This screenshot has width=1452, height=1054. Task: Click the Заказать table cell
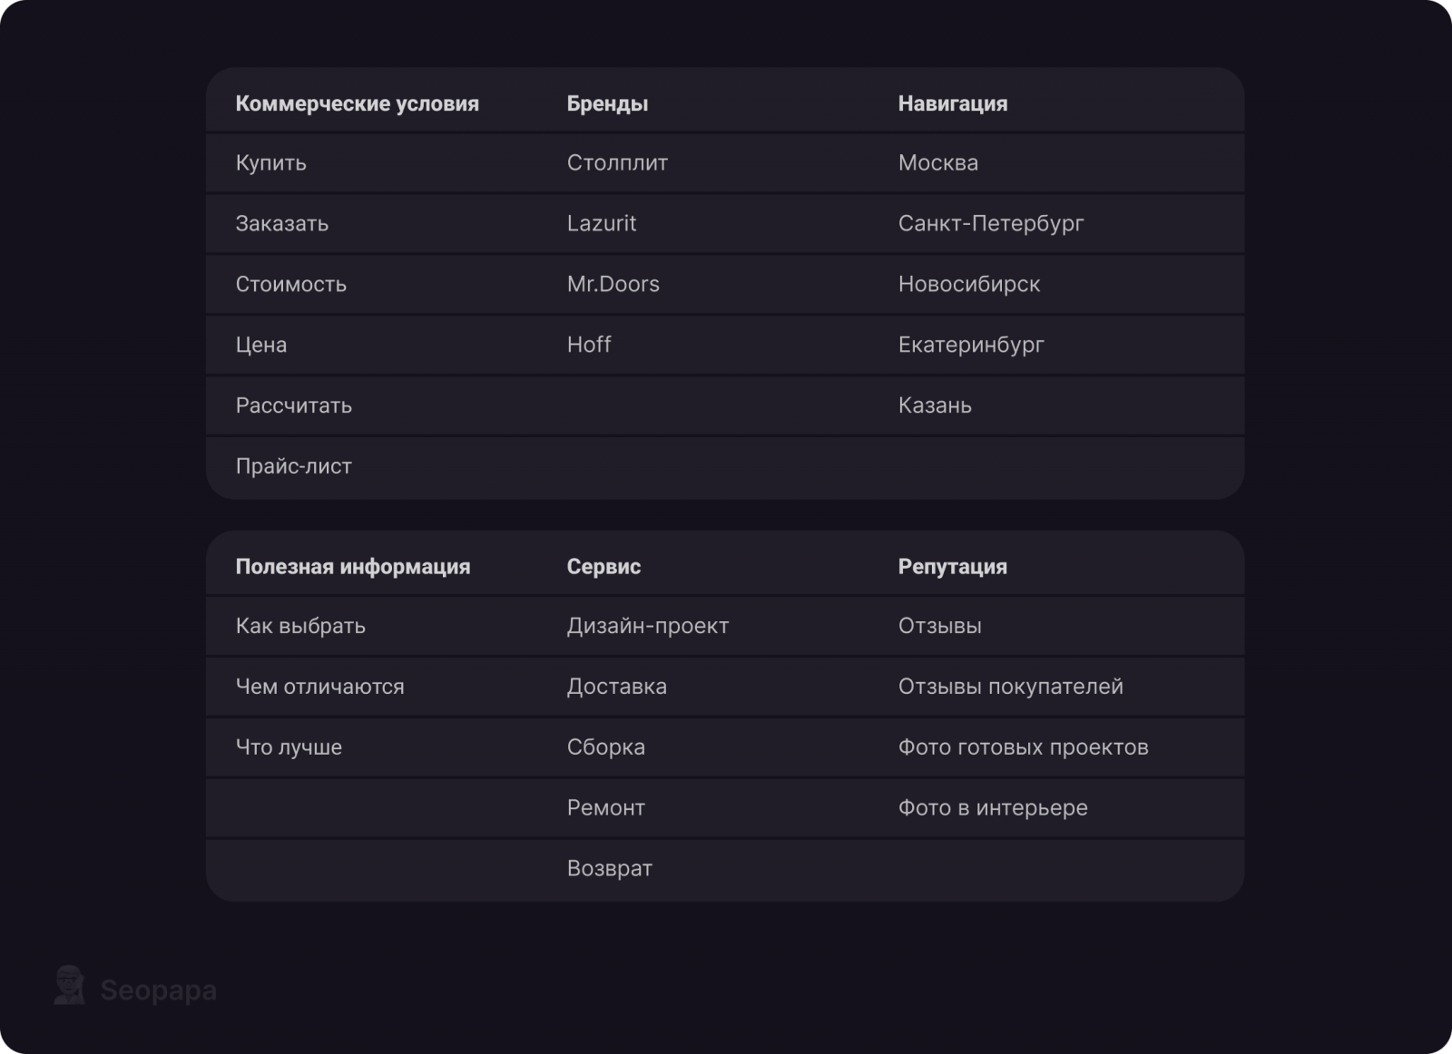pos(282,224)
